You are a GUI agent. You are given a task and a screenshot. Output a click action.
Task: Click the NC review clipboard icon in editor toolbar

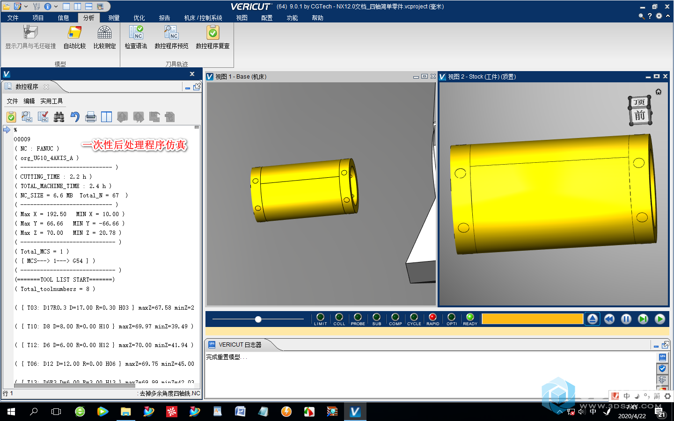[x=11, y=117]
